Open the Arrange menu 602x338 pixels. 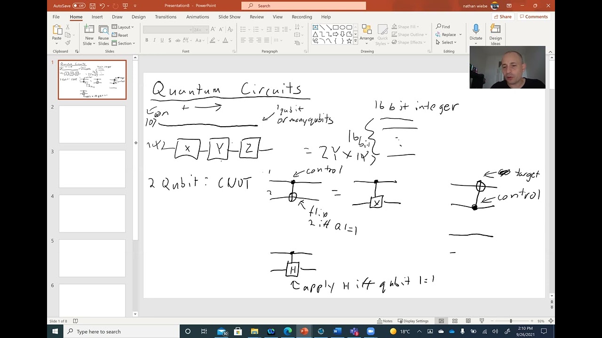pos(367,34)
